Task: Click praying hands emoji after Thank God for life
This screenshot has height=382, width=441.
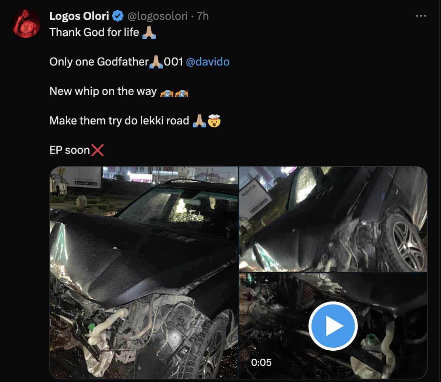Action: click(149, 33)
